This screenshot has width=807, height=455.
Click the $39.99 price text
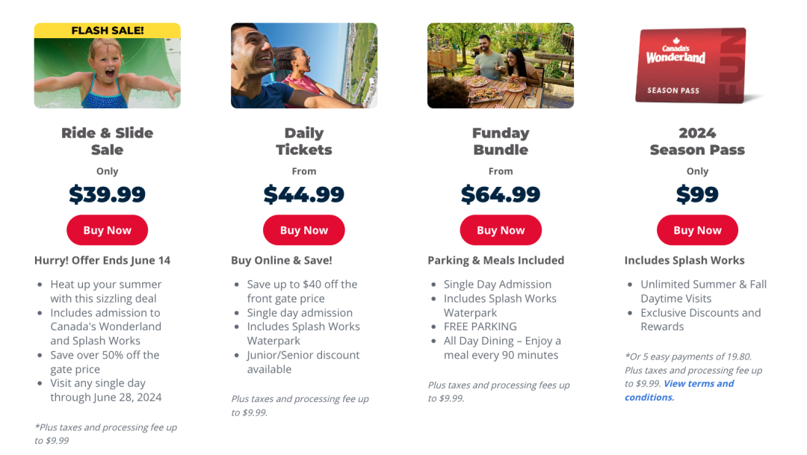click(107, 194)
